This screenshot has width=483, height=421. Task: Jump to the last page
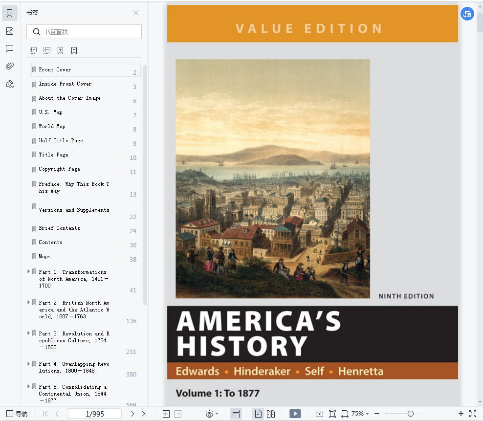click(x=144, y=414)
